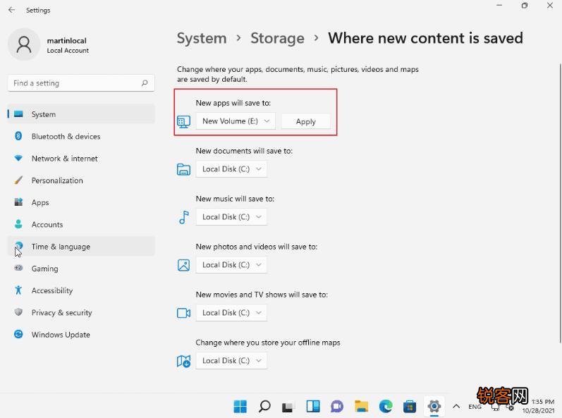The width and height of the screenshot is (562, 418).
Task: Open the Windows Start menu
Action: point(240,406)
